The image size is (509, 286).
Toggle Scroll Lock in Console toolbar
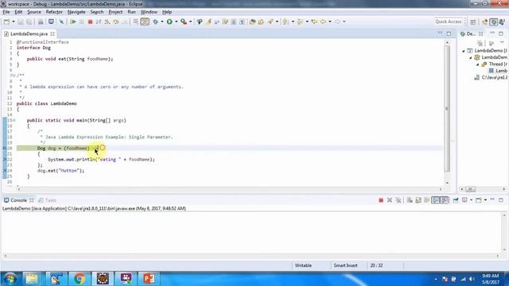418,200
